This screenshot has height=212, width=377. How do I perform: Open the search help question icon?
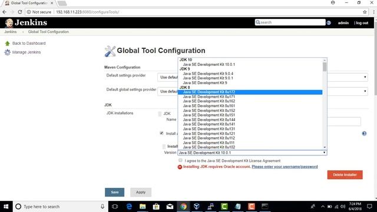[329, 23]
